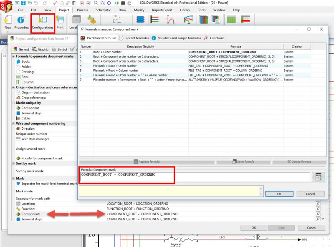Click the Delete formula button
The image size is (334, 247).
click(299, 161)
